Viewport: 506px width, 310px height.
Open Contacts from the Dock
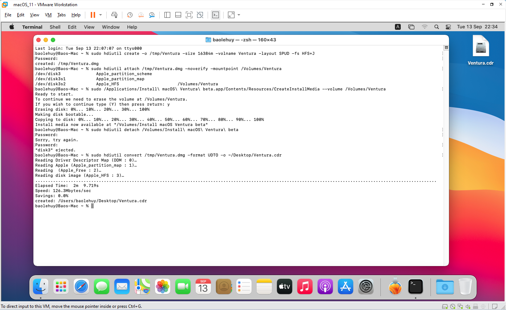tap(224, 287)
